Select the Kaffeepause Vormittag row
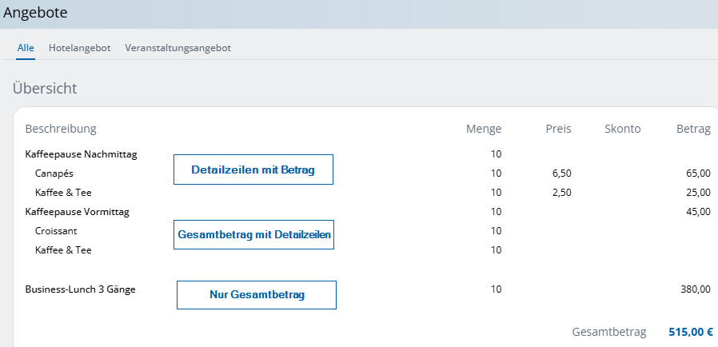This screenshot has height=347, width=718. click(77, 212)
